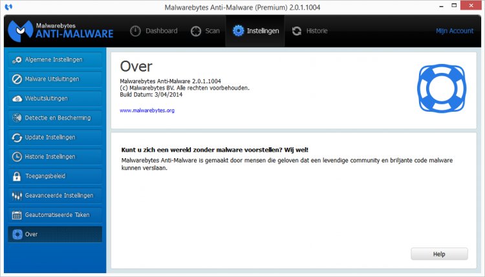Viewport: 485px width, 277px height.
Task: Select Webuitsluitingen in sidebar
Action: 55,99
